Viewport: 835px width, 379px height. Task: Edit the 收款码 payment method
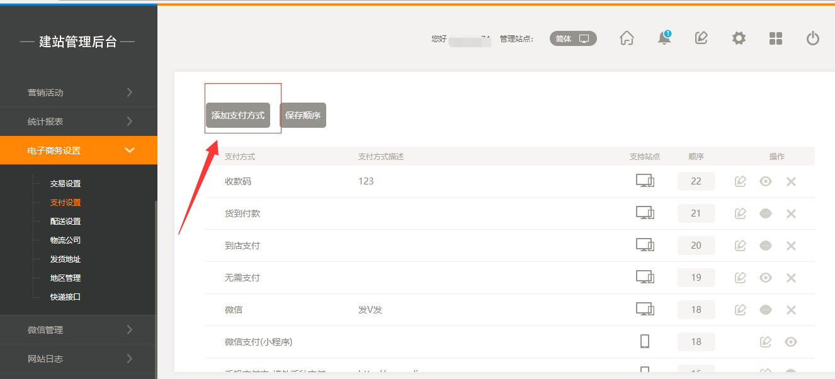tap(741, 181)
